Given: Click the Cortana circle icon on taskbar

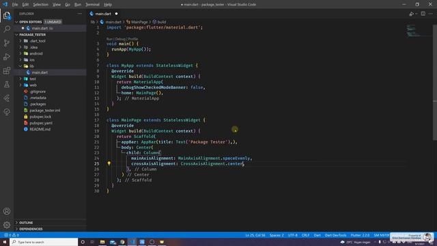Looking at the screenshot, I should 83,242.
